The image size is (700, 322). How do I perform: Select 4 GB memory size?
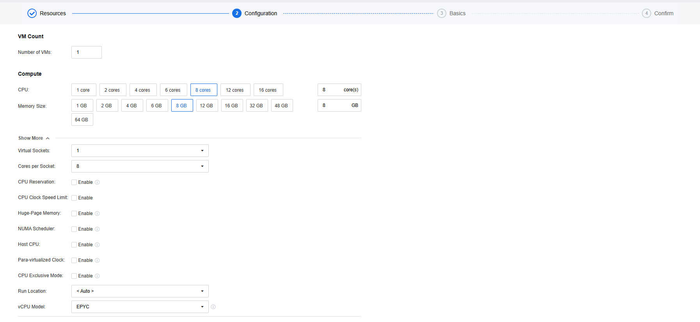coord(132,105)
